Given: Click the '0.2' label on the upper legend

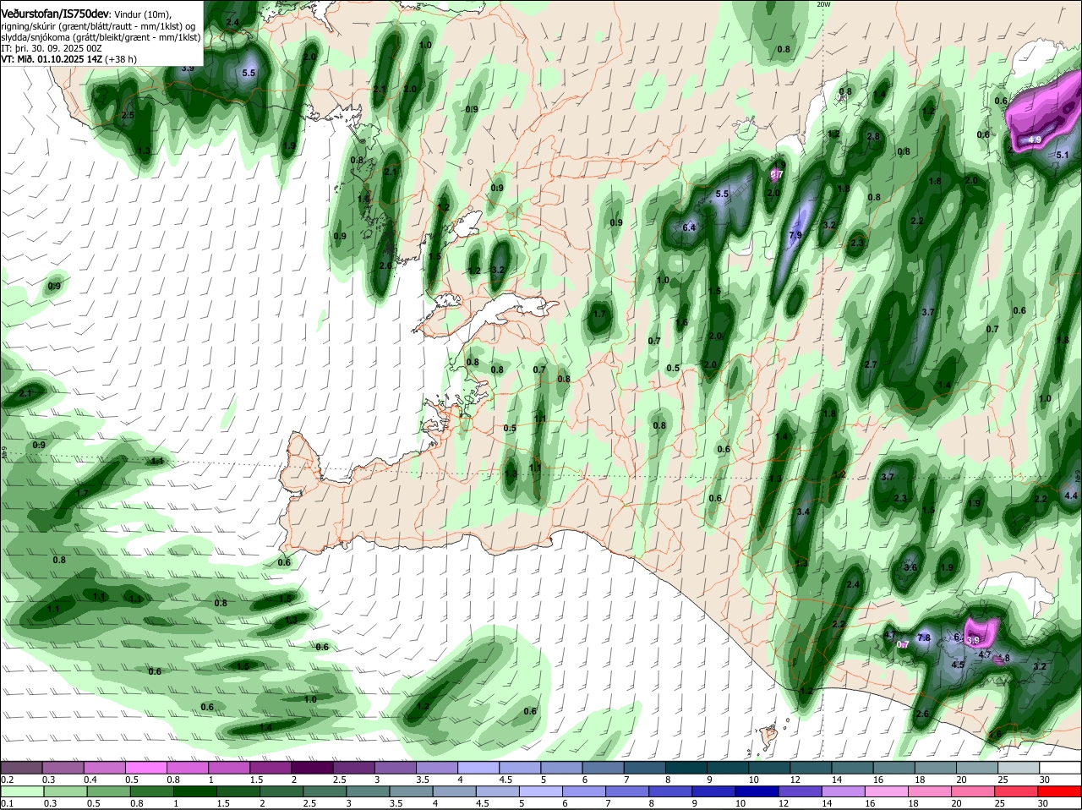Looking at the screenshot, I should coord(7,780).
